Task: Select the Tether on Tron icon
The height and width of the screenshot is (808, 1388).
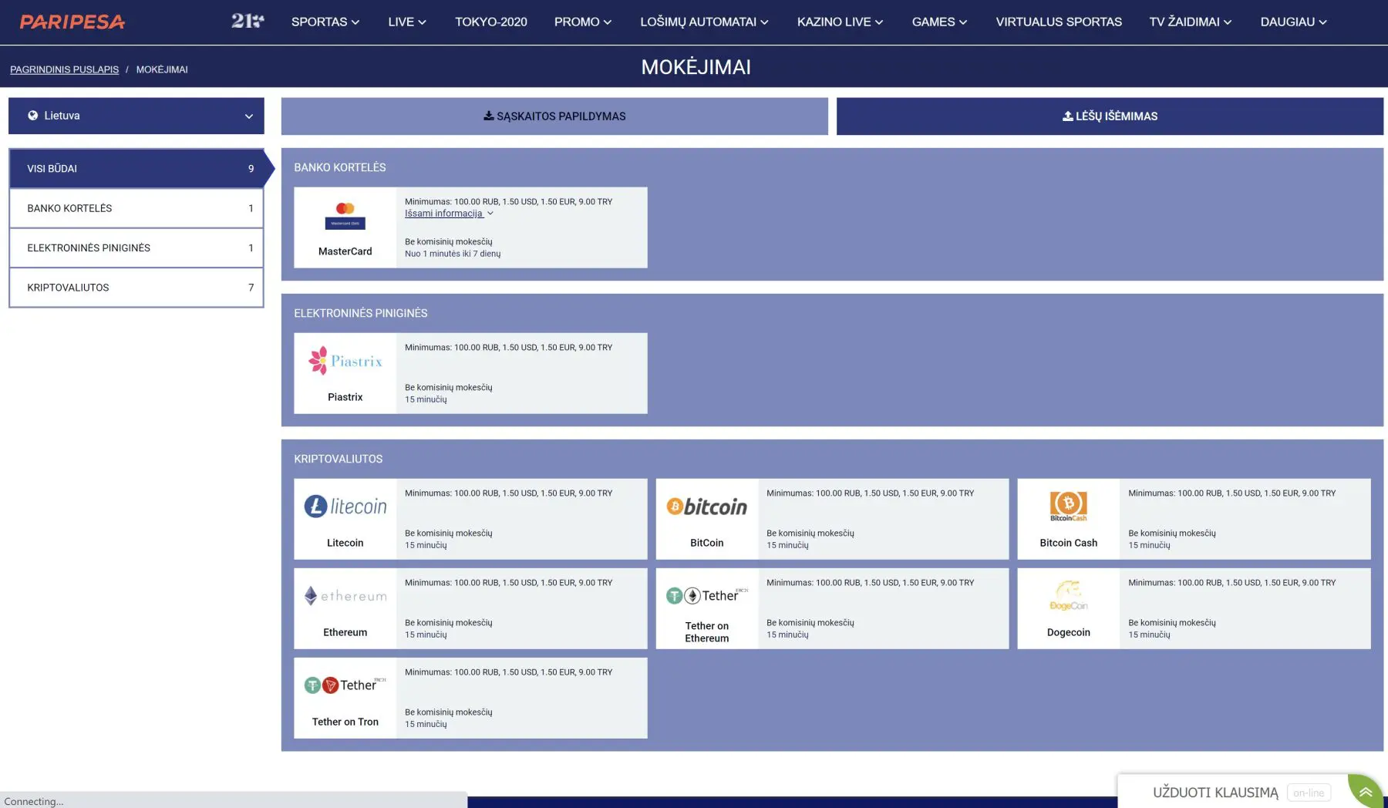Action: coord(345,685)
